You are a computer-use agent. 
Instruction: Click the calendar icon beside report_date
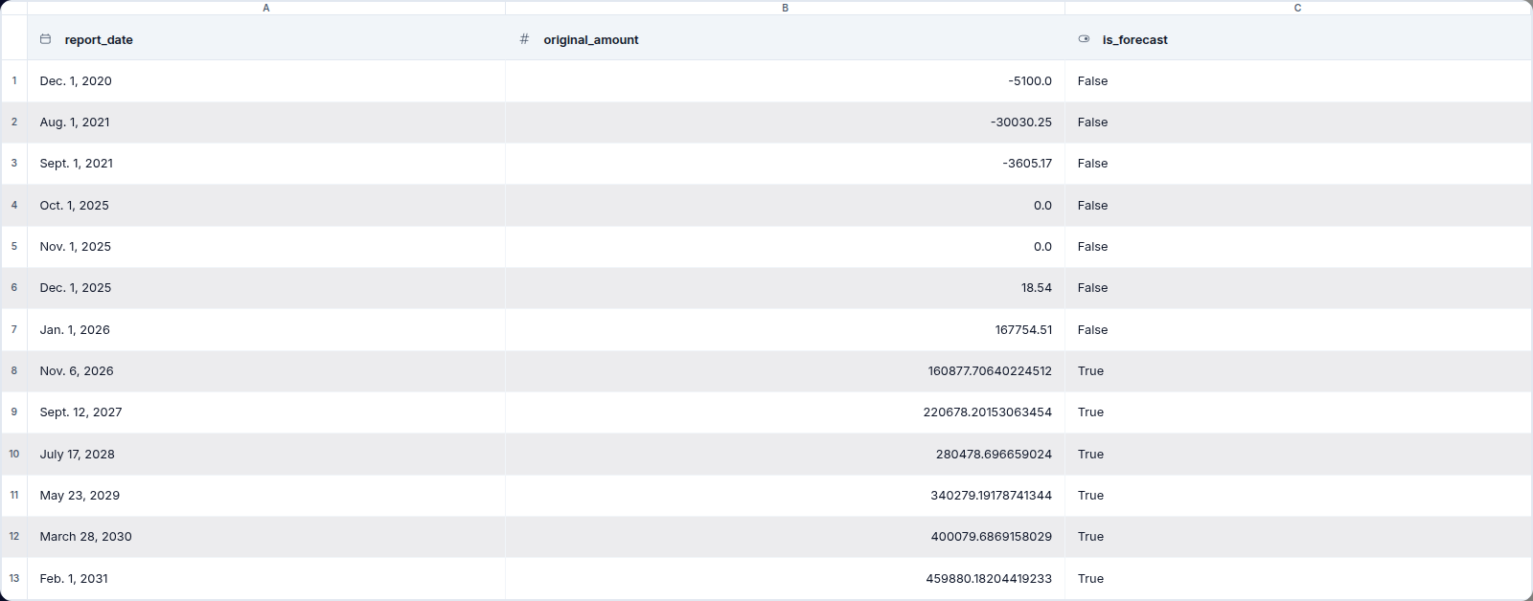[45, 39]
